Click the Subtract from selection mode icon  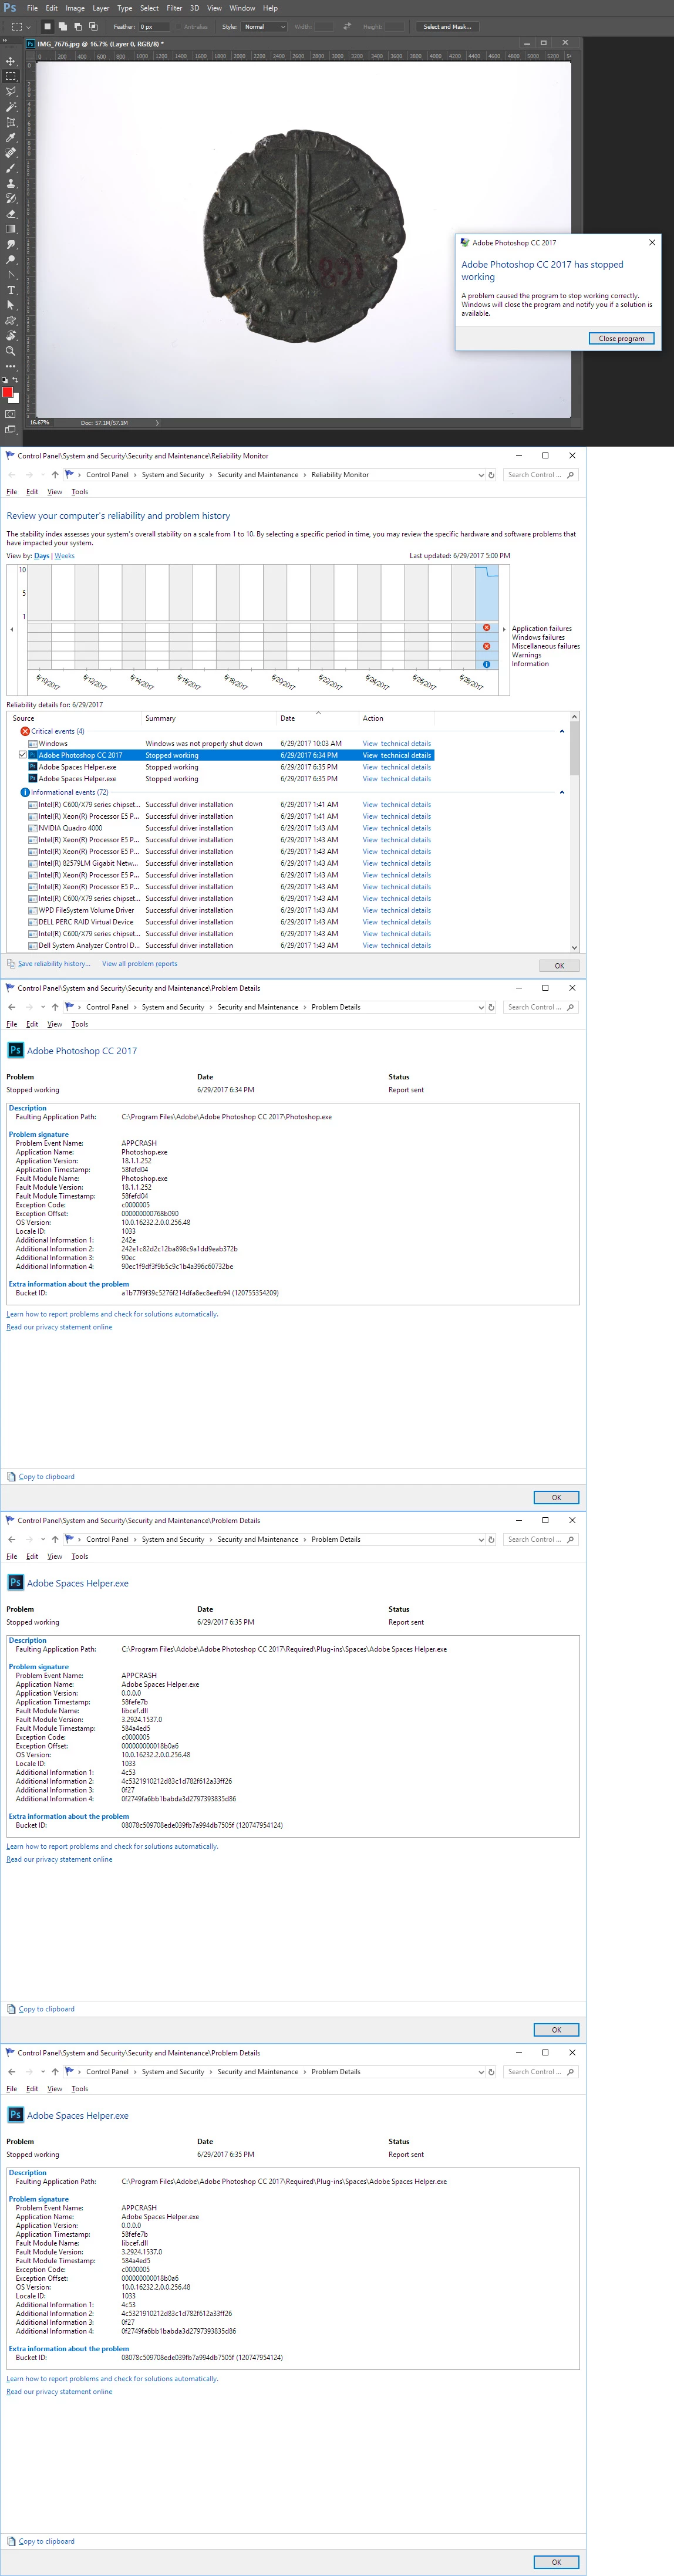coord(78,27)
